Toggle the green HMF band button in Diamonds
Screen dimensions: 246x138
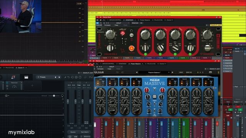click(175, 54)
